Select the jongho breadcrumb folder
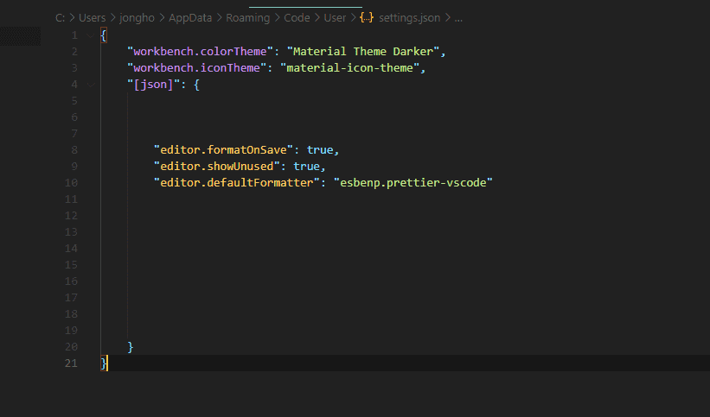 tap(137, 17)
